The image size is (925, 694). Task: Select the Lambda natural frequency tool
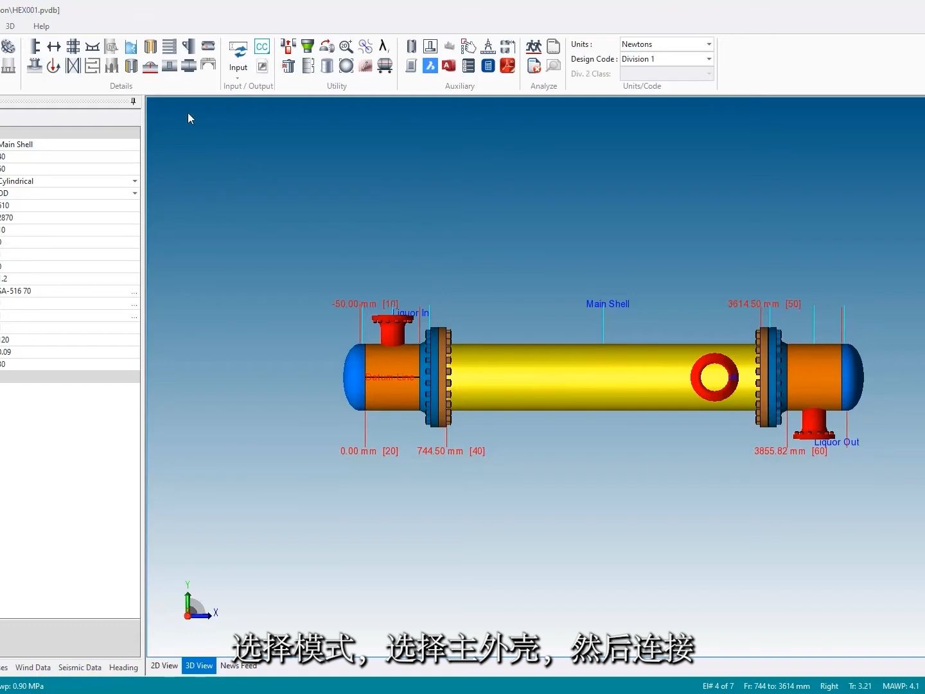384,46
